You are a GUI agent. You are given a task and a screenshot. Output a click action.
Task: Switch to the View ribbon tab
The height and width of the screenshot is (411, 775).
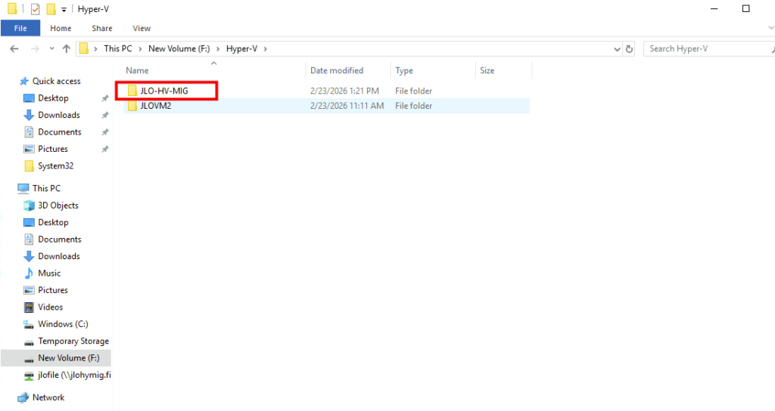[142, 28]
